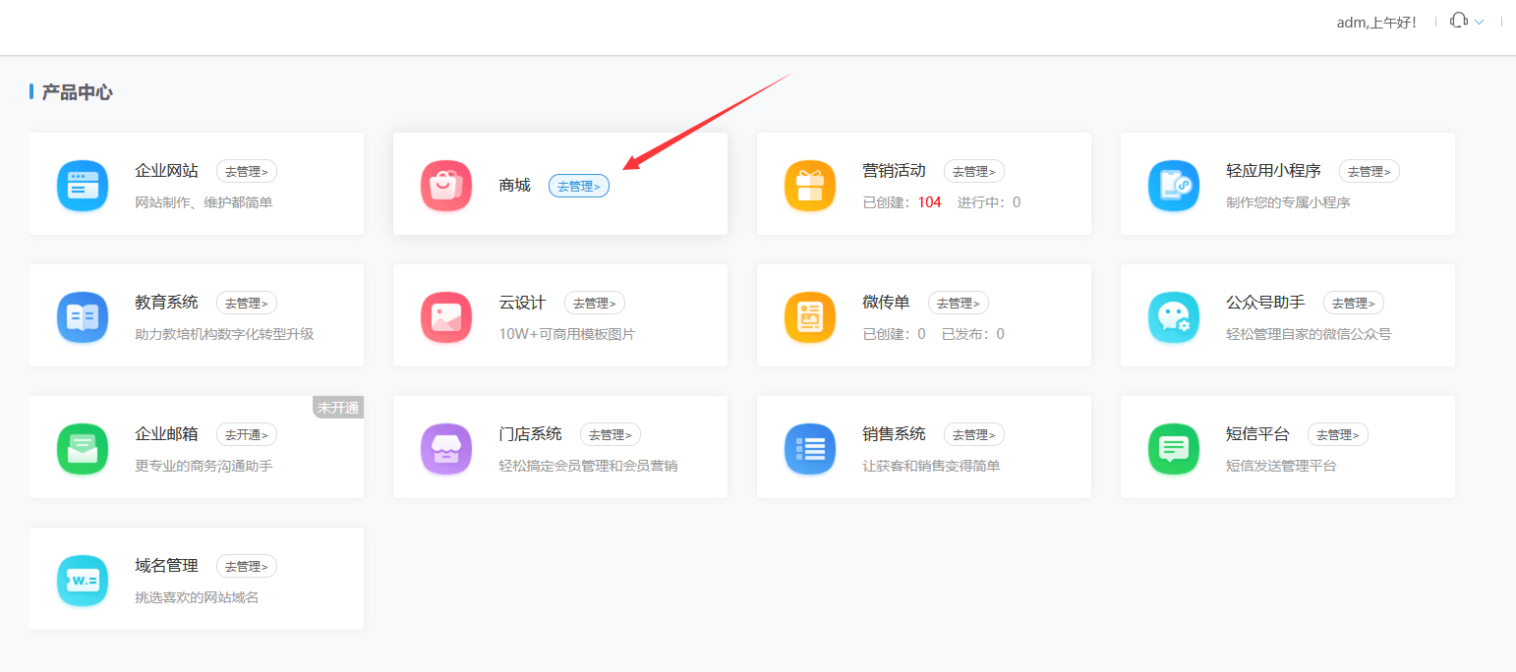Click 去管理 button for 销售系统
1516x672 pixels.
coord(974,434)
